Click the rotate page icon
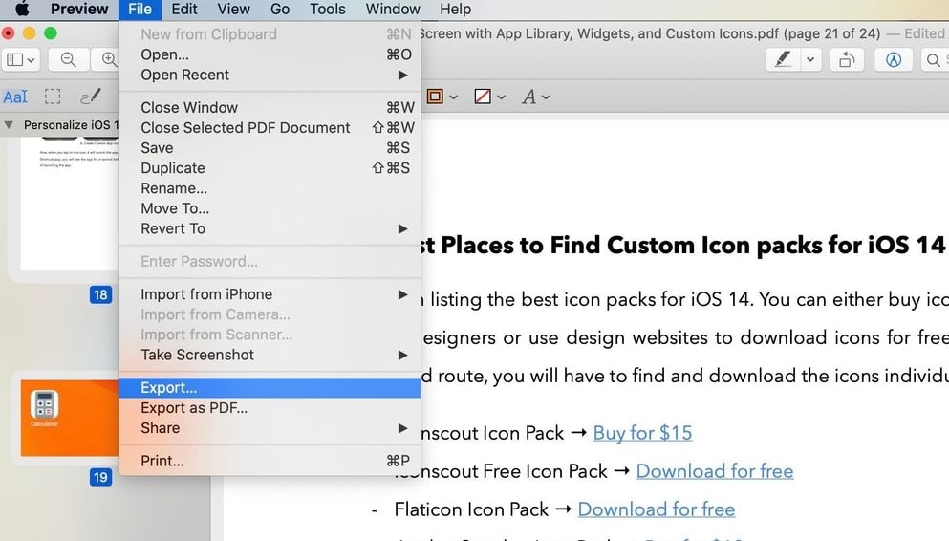949x541 pixels. coord(847,60)
